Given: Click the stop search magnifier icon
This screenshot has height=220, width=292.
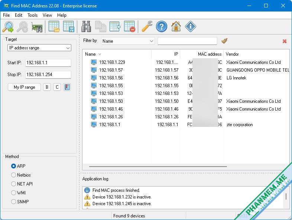Looking at the screenshot, I should [22, 27].
